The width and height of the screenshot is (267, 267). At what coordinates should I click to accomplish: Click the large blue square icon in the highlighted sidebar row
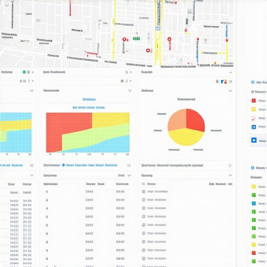254,140
